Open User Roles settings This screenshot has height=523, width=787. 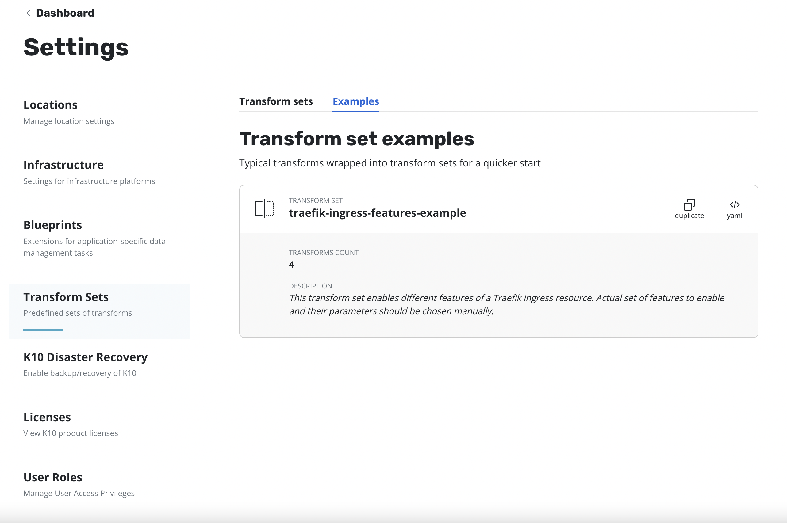(53, 477)
